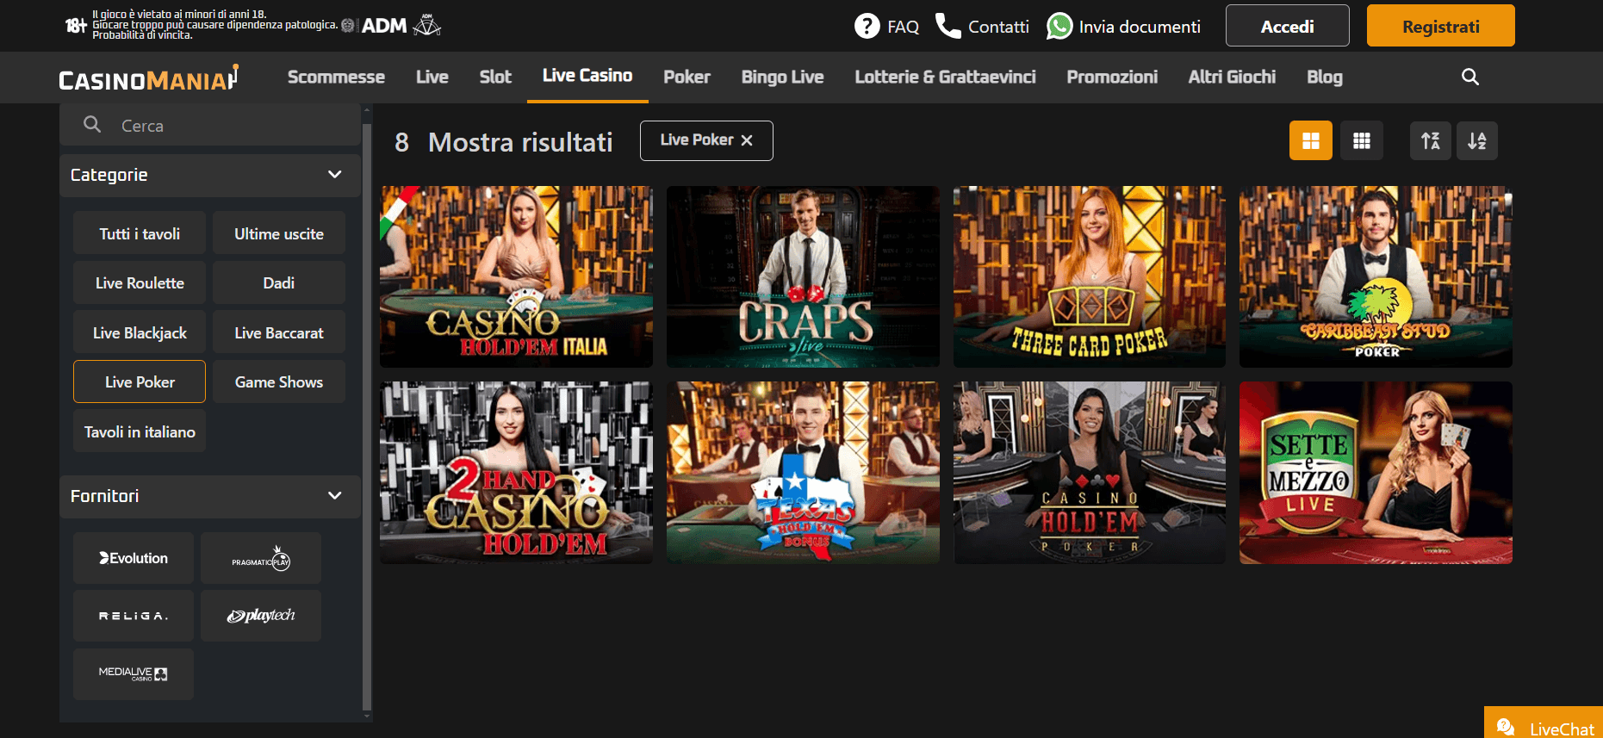Open Casino Hold'em Italia game
The height and width of the screenshot is (738, 1603).
(516, 276)
